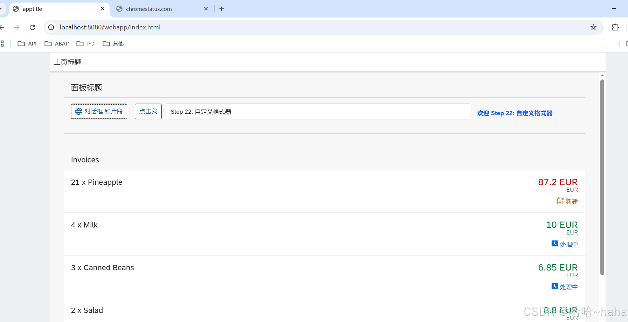Viewport: 628px width, 322px height.
Task: Open the 欢迎 Step 22: 自定义格式器 link
Action: [x=514, y=113]
